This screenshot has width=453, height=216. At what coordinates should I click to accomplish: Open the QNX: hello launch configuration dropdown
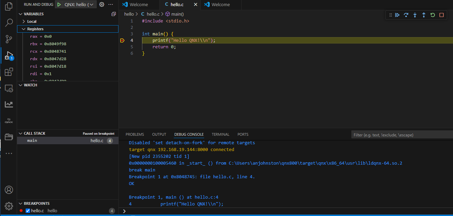point(79,4)
